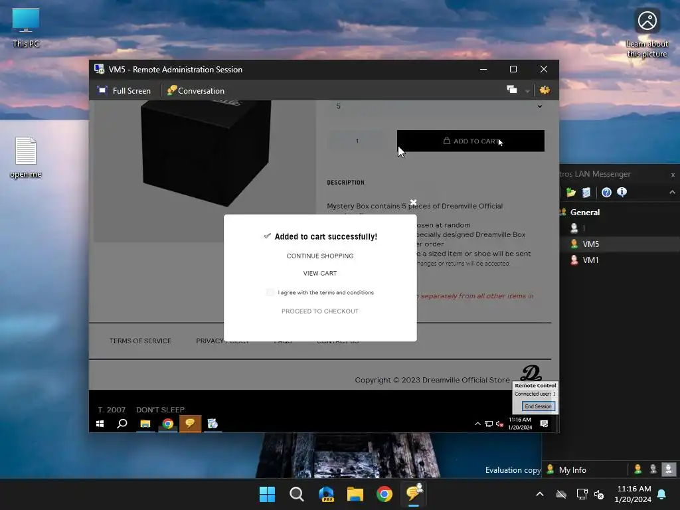Set status with grey suited user icon

tap(653, 469)
